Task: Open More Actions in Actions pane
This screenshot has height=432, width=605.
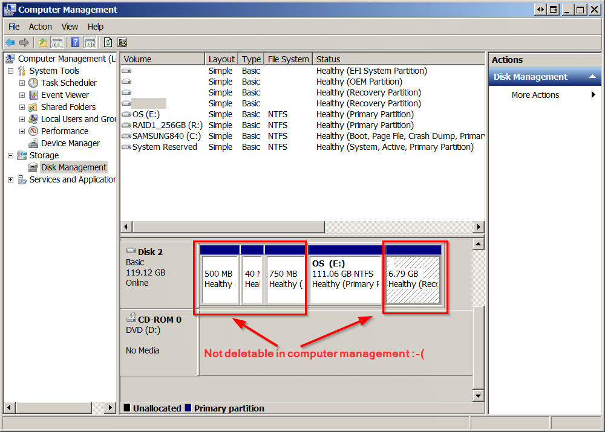Action: (535, 95)
